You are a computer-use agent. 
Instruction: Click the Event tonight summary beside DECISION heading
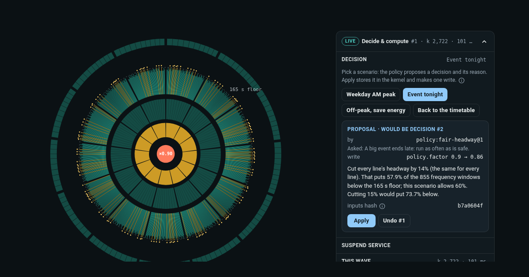coord(466,60)
